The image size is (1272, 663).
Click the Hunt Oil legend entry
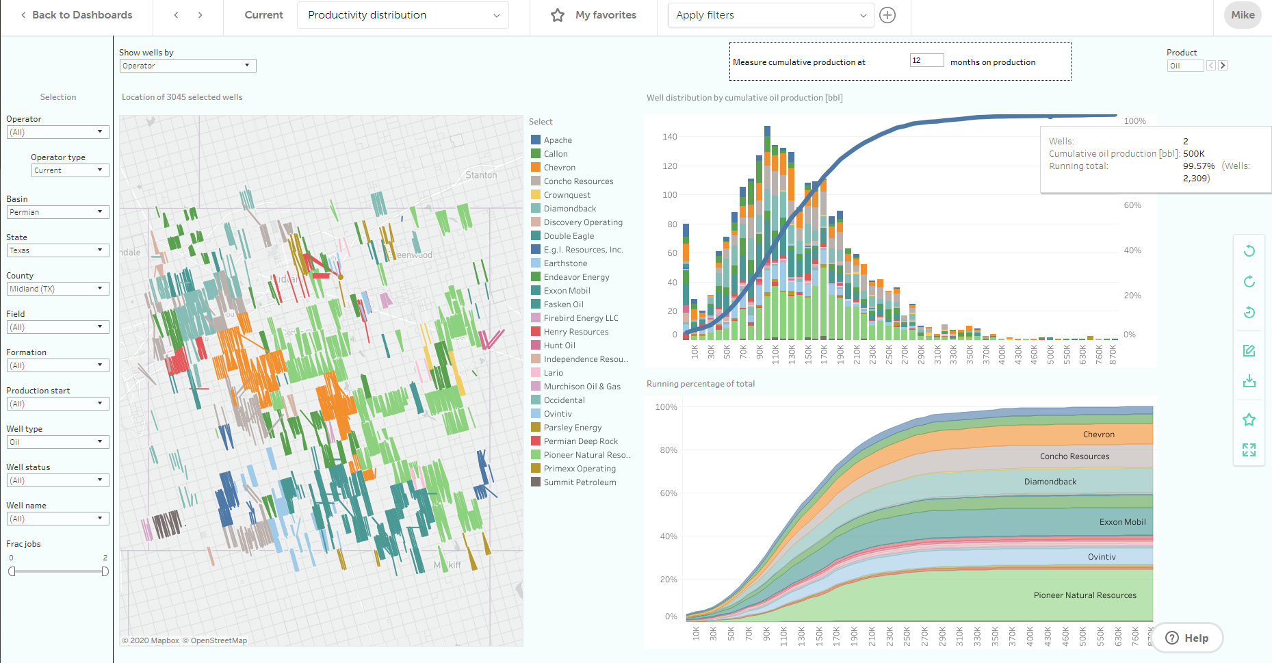(559, 346)
